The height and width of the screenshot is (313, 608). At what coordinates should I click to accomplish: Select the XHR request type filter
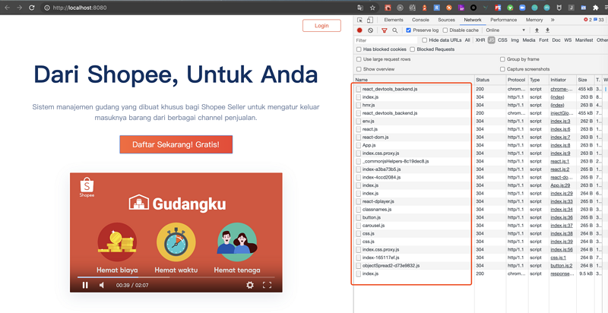480,40
